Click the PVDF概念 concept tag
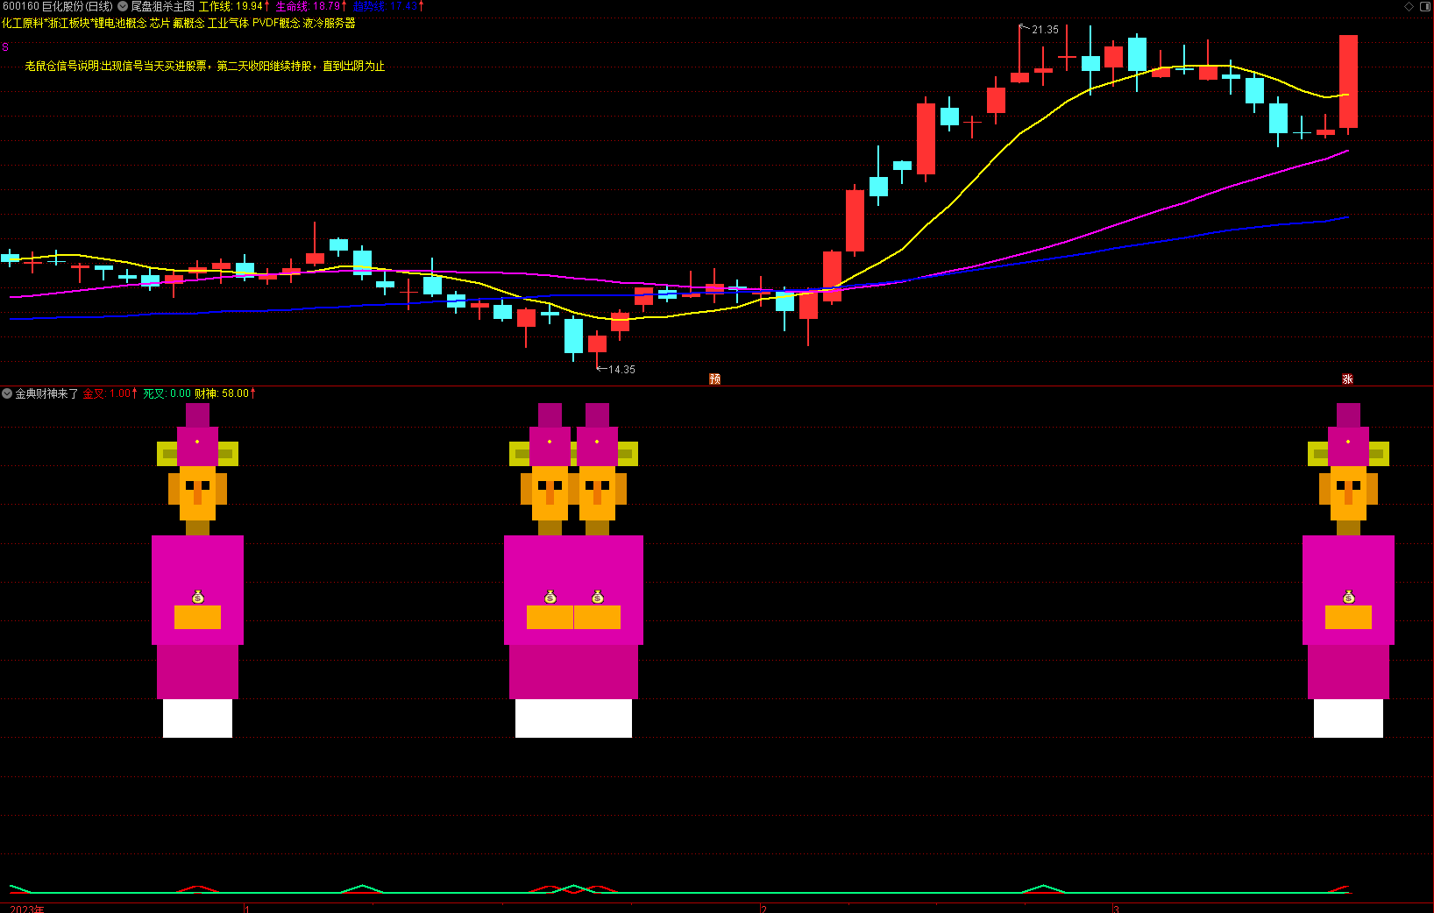1434x913 pixels. [x=276, y=23]
